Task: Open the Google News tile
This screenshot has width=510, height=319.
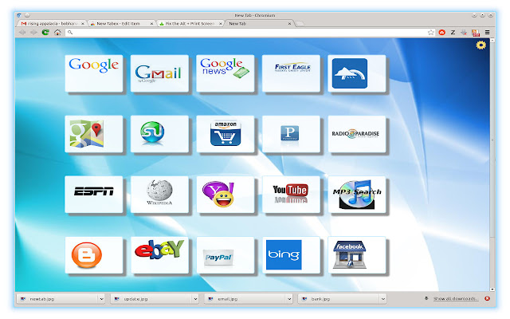Action: pyautogui.click(x=226, y=73)
